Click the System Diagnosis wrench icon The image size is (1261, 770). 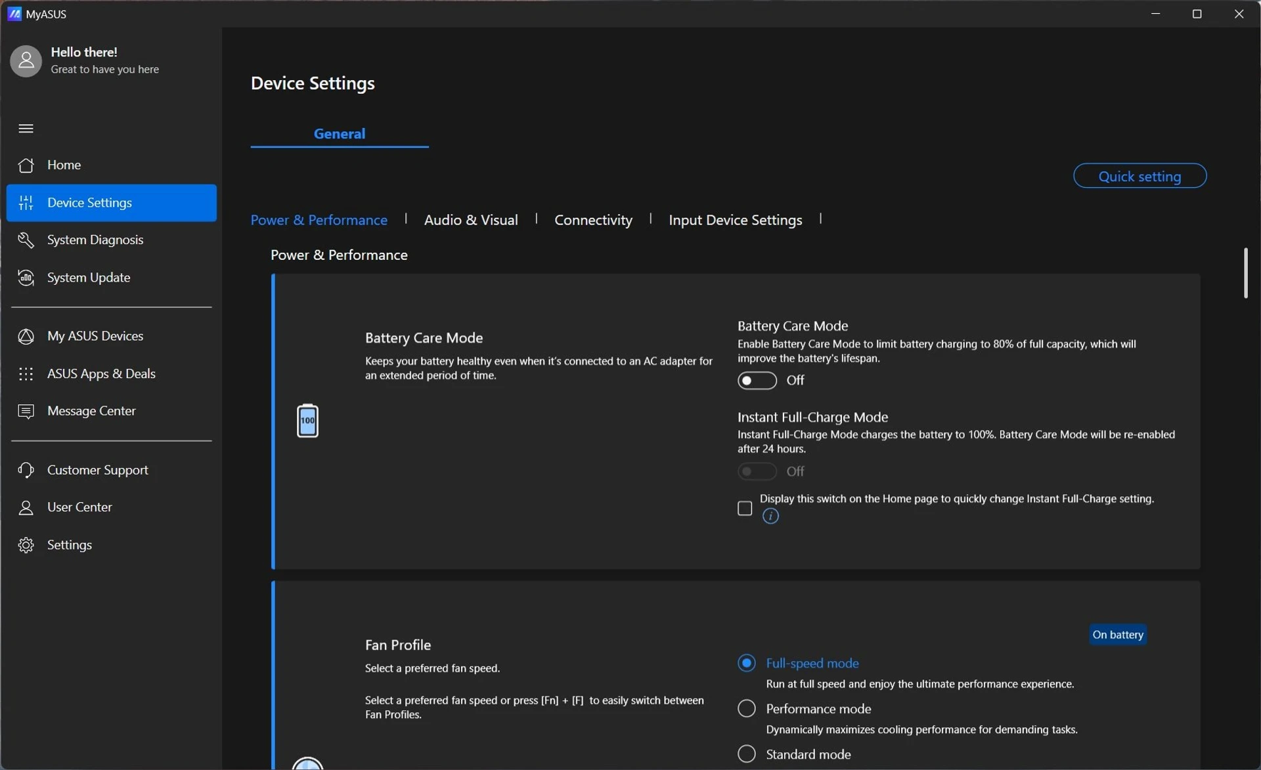[x=26, y=240]
